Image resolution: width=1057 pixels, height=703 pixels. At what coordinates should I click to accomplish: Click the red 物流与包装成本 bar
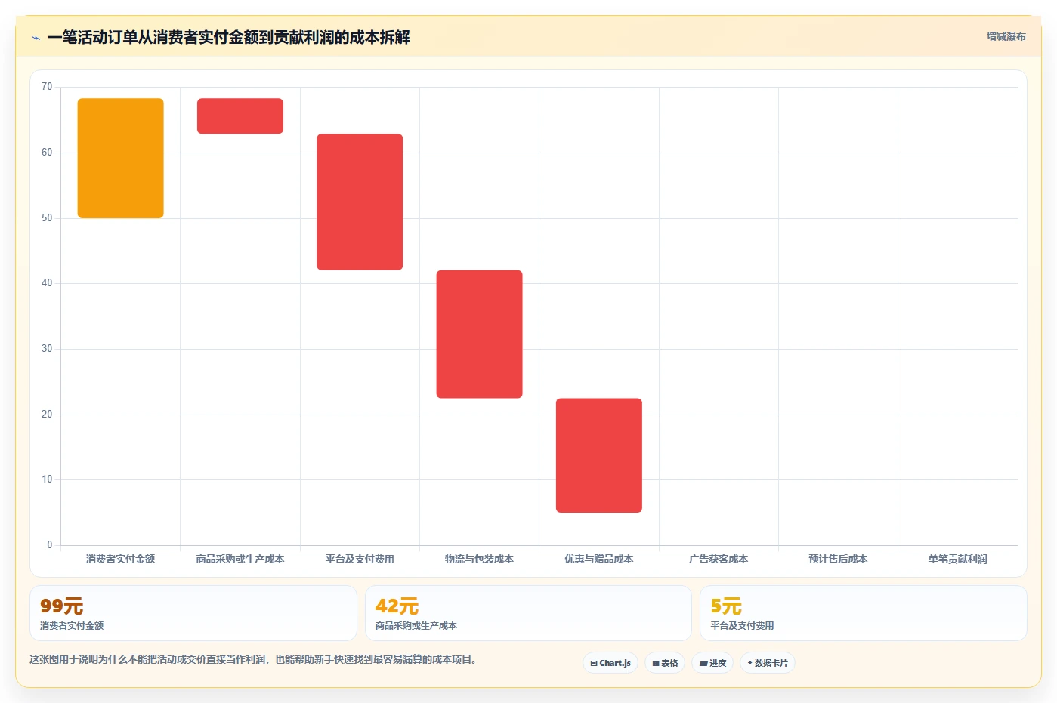pyautogui.click(x=479, y=334)
